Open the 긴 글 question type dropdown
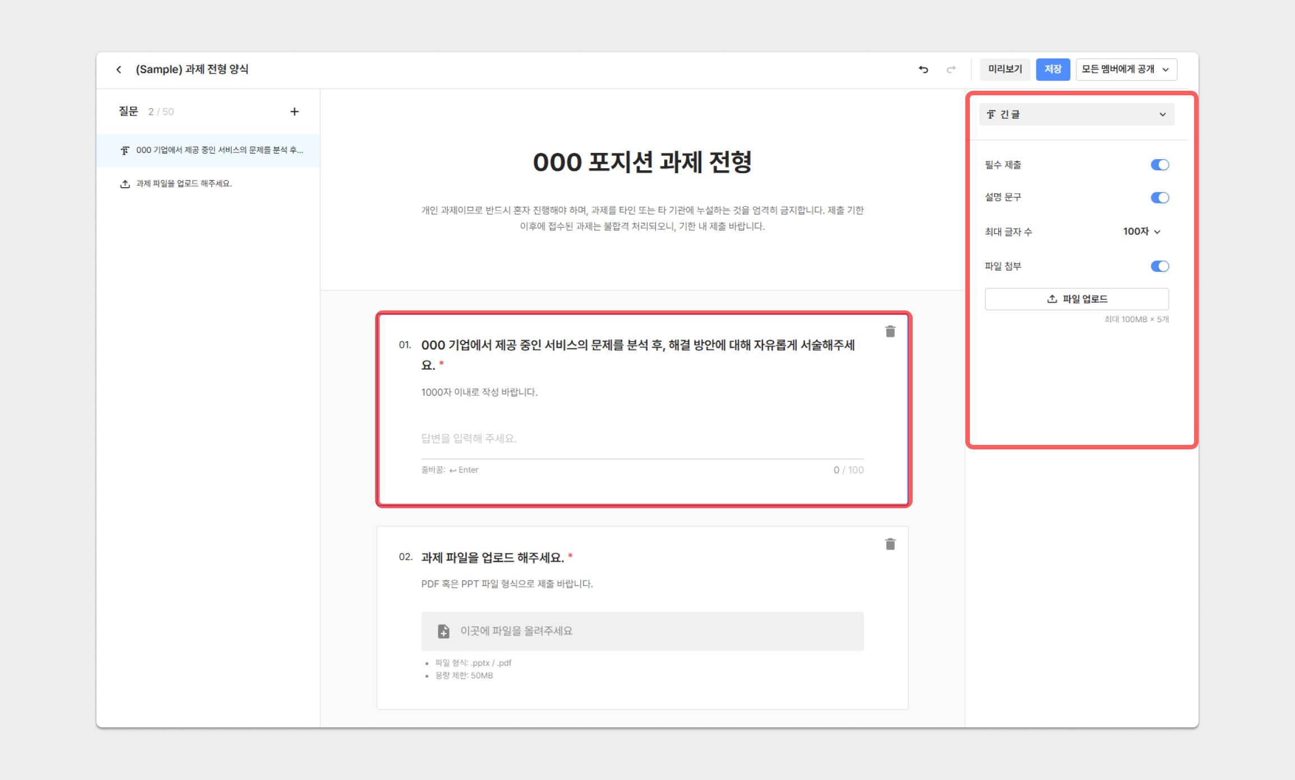 coord(1076,114)
